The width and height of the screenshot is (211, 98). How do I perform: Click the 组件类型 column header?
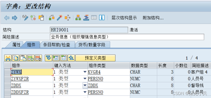[109, 65]
